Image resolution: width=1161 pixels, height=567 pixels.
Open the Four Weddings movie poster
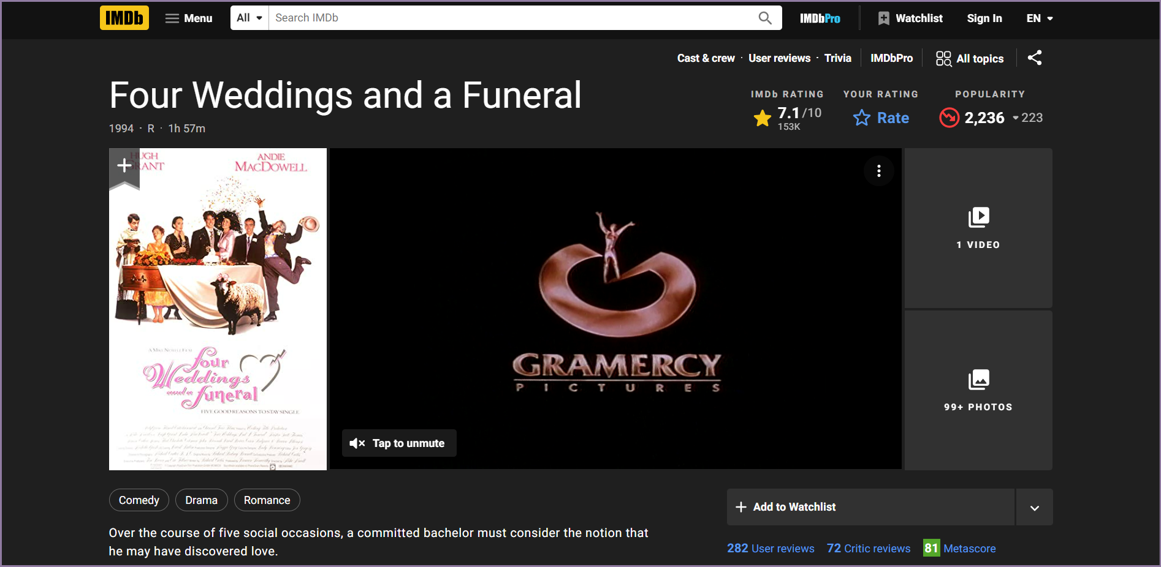218,309
